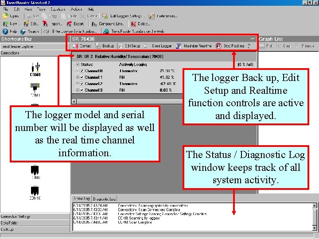
Task: Click the Delete equation fx icon
Action: pos(133,24)
